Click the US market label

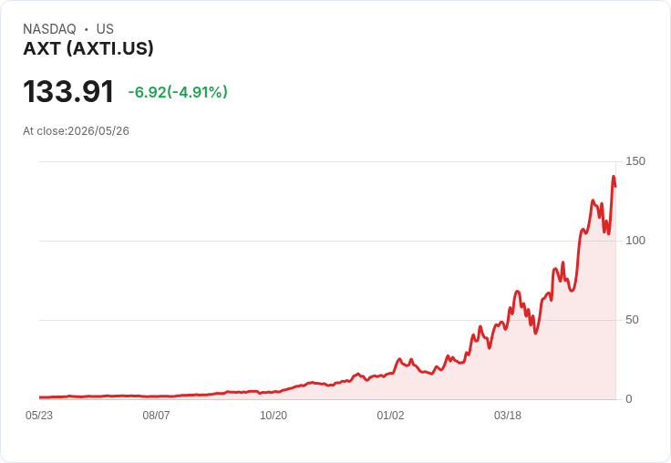105,29
